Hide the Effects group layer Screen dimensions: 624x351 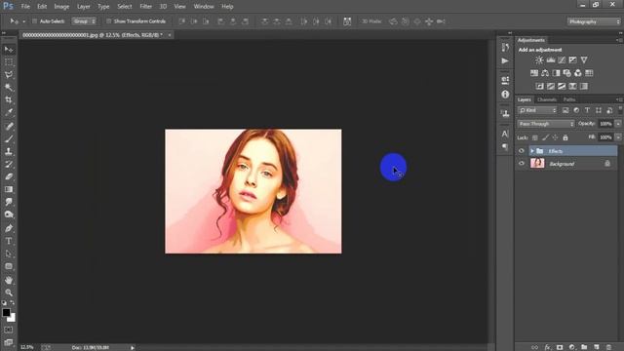coord(522,151)
